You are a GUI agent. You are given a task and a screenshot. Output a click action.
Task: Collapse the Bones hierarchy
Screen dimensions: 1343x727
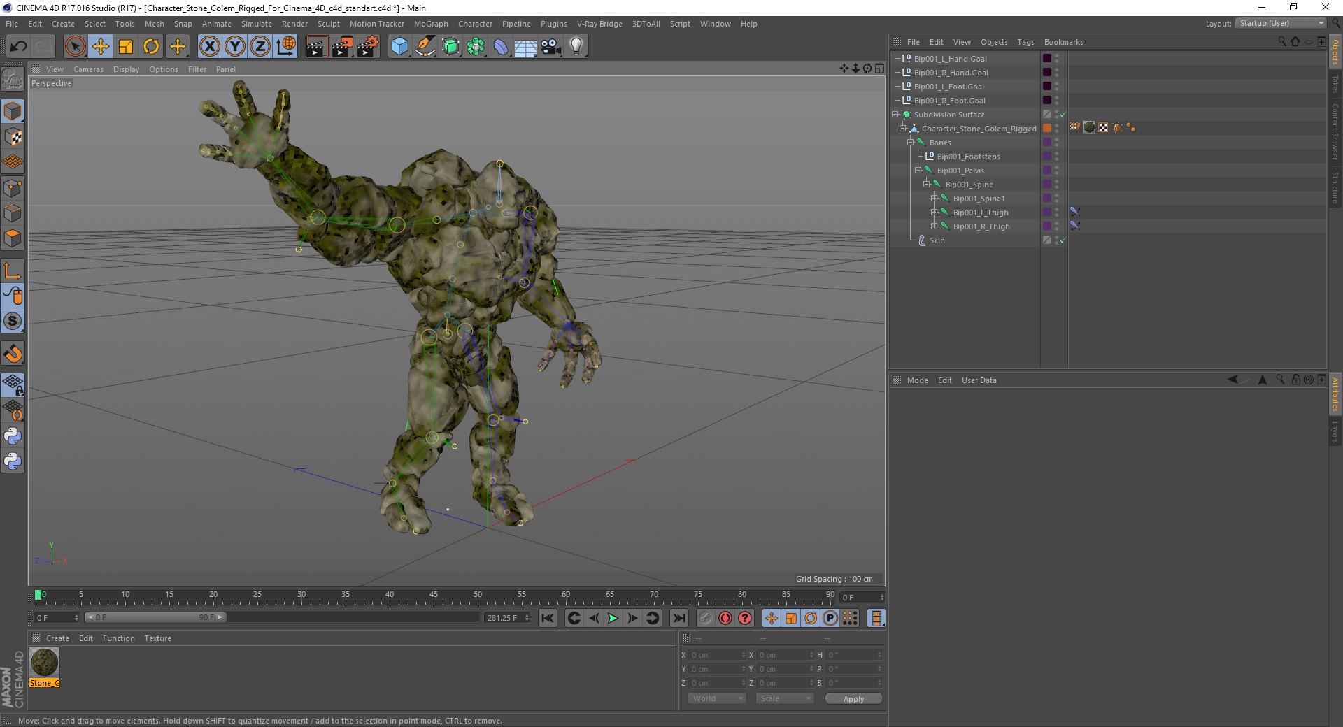(911, 143)
